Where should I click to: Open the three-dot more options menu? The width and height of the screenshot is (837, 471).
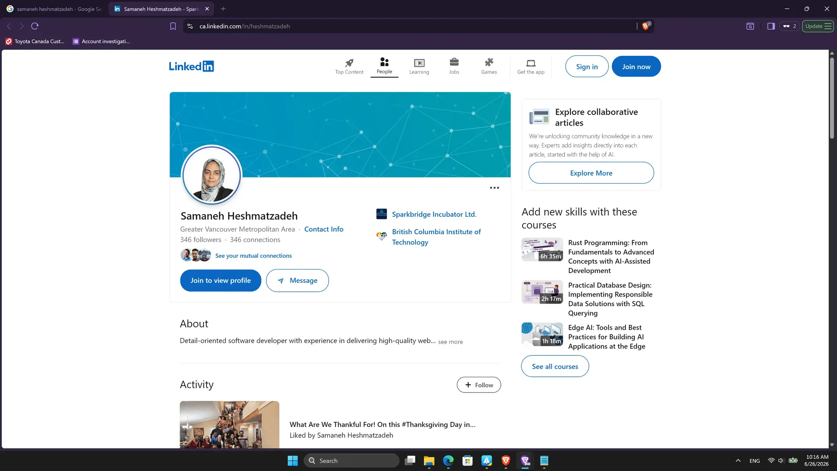(x=494, y=188)
